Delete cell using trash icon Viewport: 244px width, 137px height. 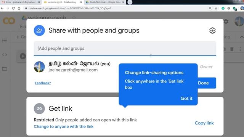232,49
